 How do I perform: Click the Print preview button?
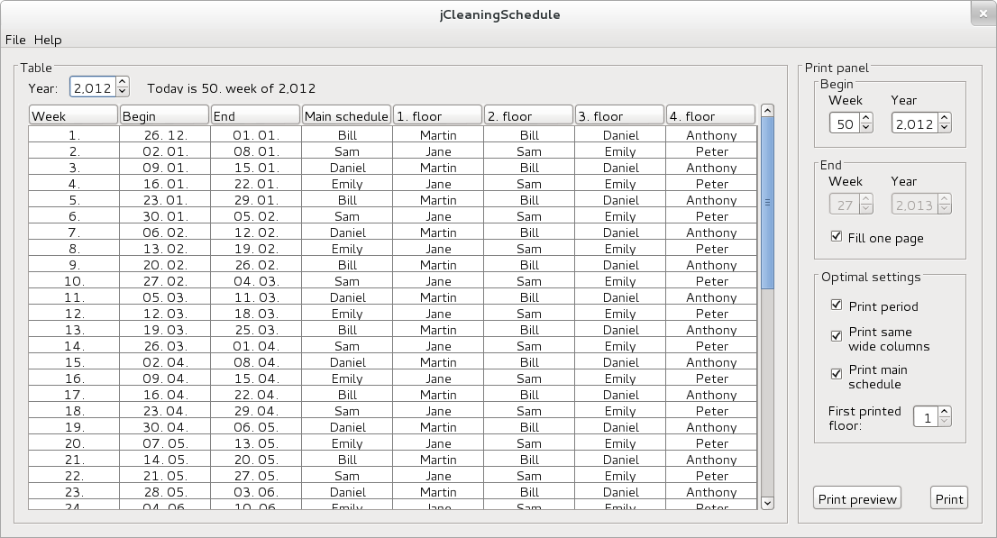pos(857,498)
